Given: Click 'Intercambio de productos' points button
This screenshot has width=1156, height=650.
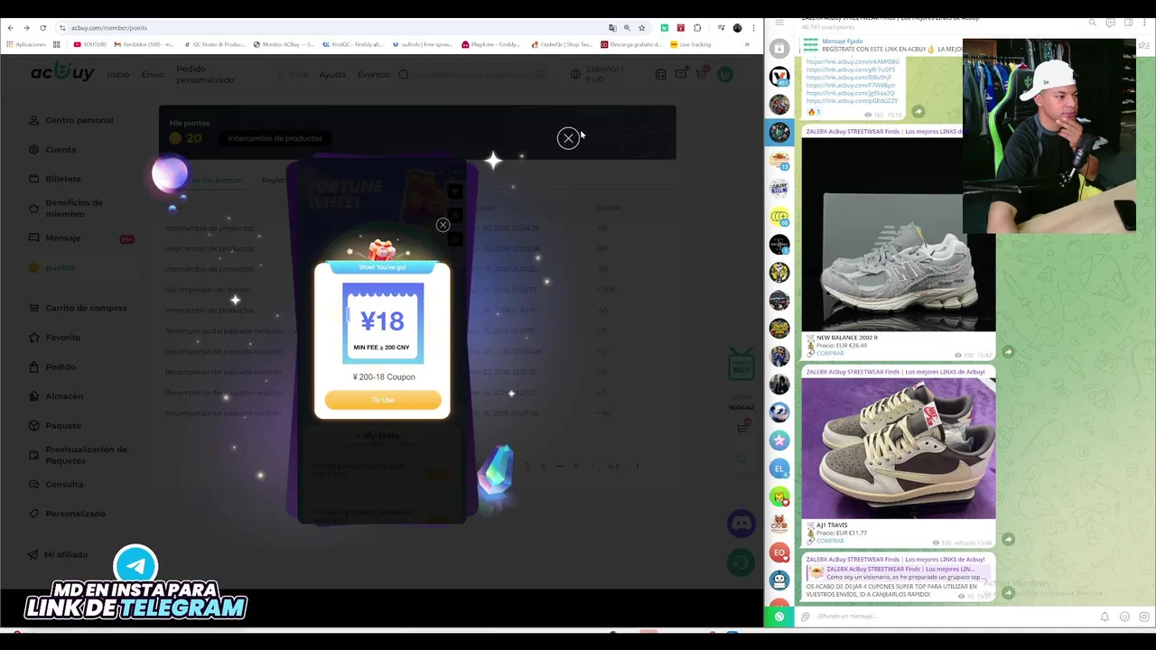Looking at the screenshot, I should 275,138.
